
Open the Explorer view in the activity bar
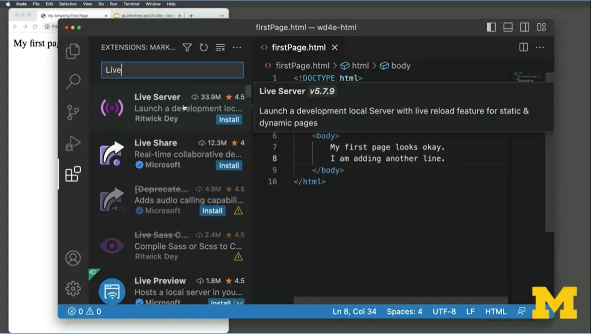click(x=73, y=51)
